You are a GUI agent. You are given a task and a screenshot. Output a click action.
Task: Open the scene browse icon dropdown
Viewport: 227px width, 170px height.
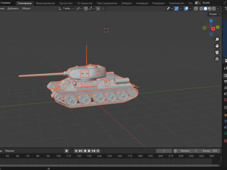[198, 3]
